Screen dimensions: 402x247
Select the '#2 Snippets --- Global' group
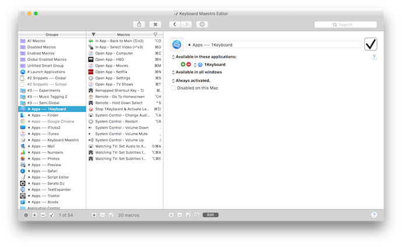pyautogui.click(x=52, y=78)
